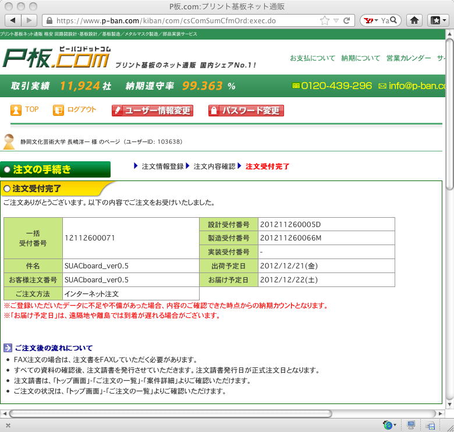Click the globe status bar icon
The width and height of the screenshot is (454, 432).
coord(388,425)
